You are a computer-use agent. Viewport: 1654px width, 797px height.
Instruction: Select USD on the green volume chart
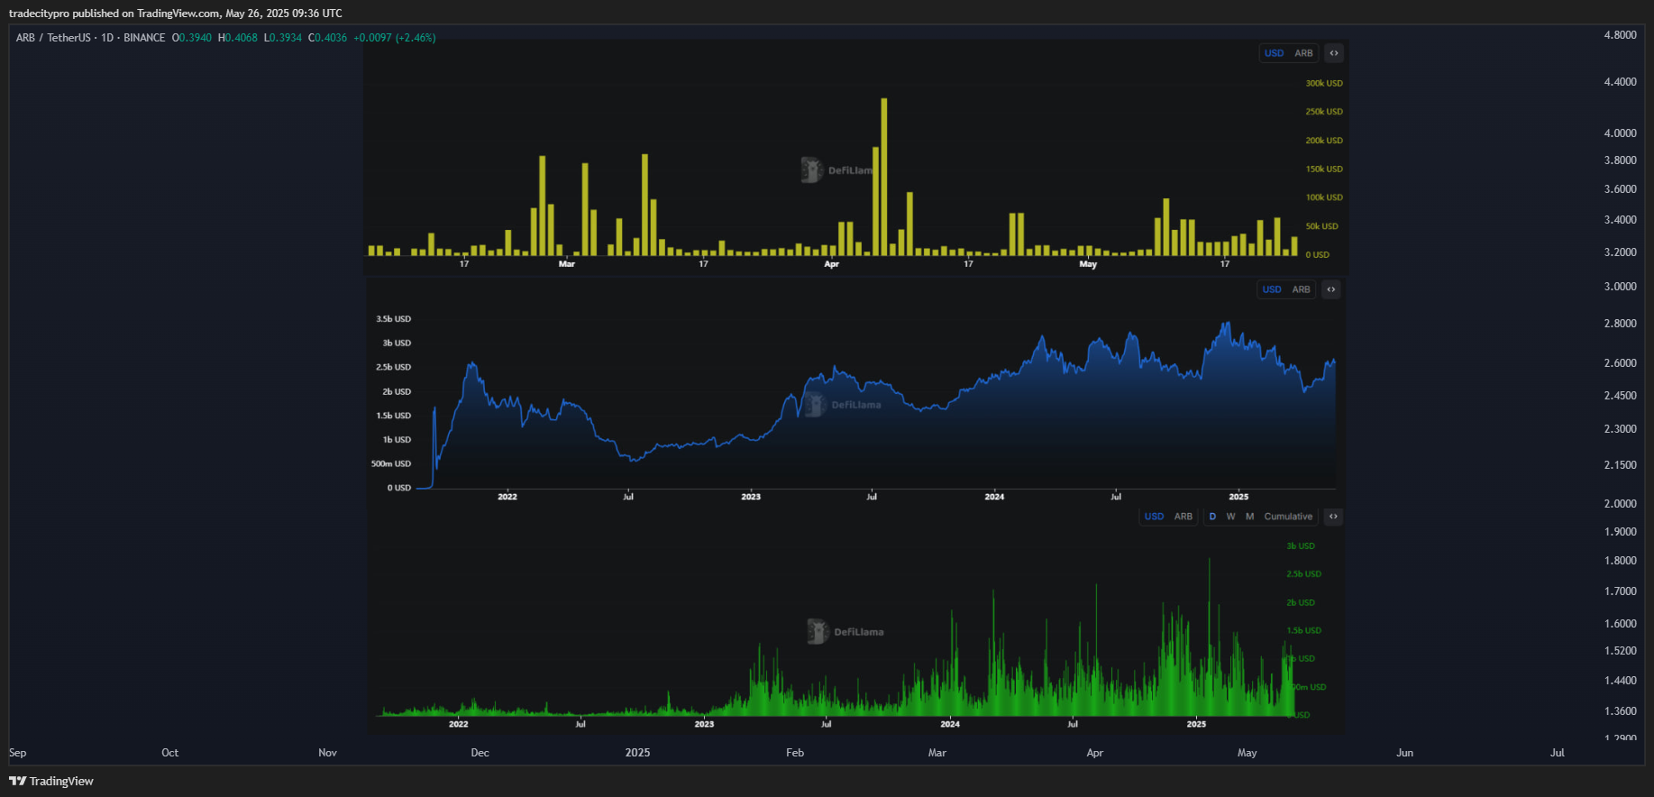point(1154,517)
